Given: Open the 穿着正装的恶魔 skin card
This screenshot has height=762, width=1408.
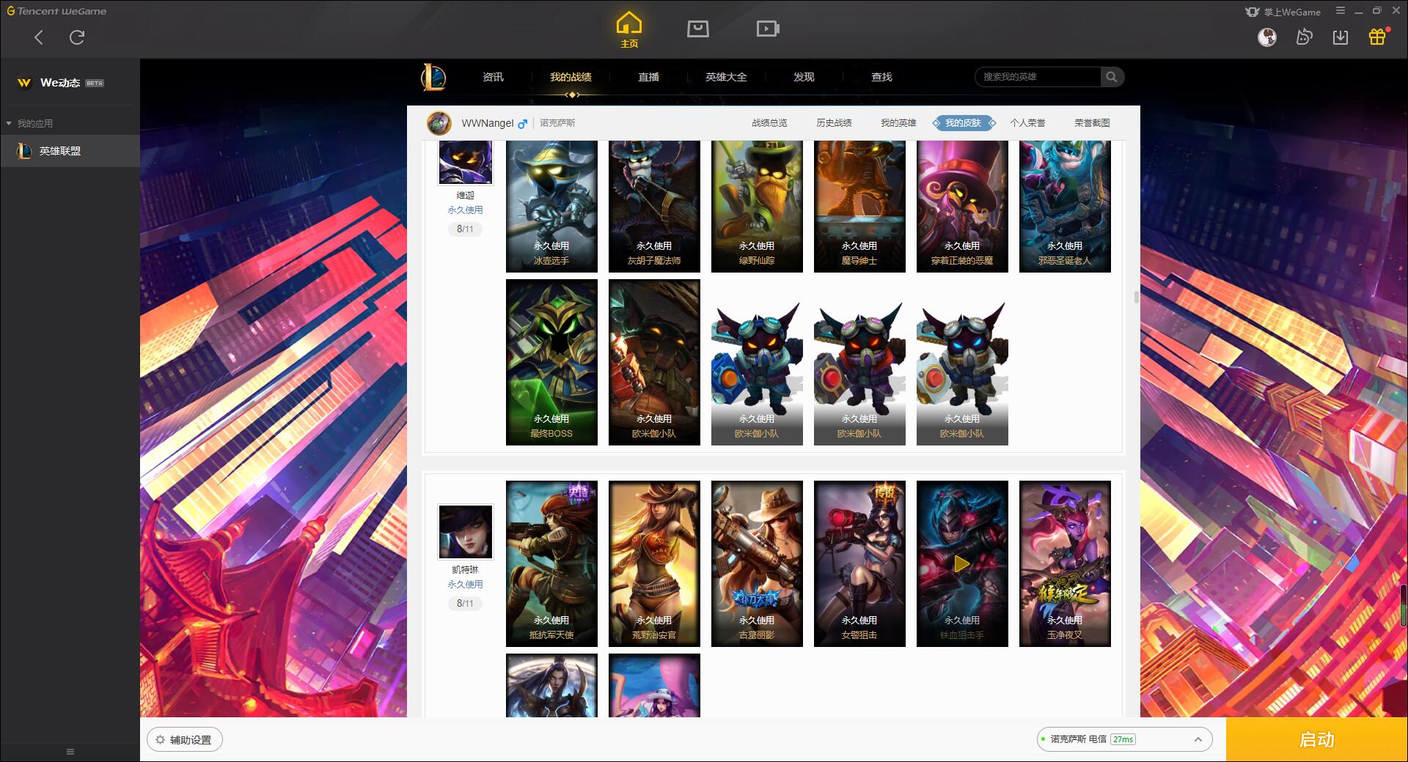Looking at the screenshot, I should [962, 207].
